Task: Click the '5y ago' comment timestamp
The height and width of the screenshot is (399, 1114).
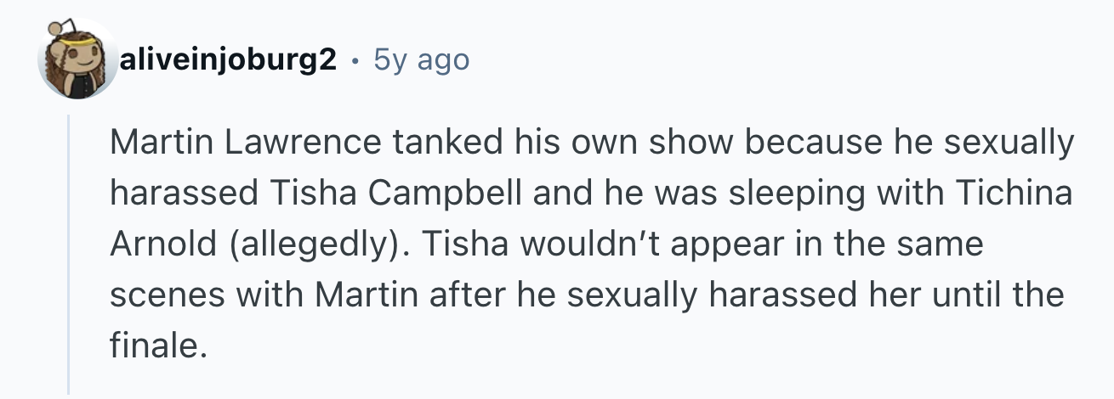Action: click(x=422, y=60)
